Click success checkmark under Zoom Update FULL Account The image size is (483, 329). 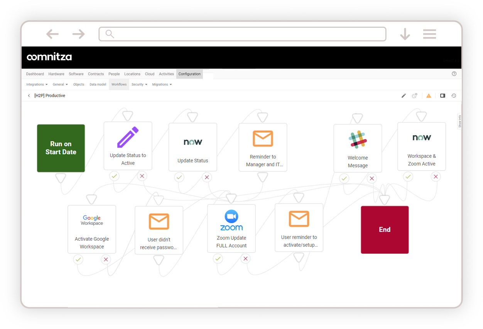[218, 259]
